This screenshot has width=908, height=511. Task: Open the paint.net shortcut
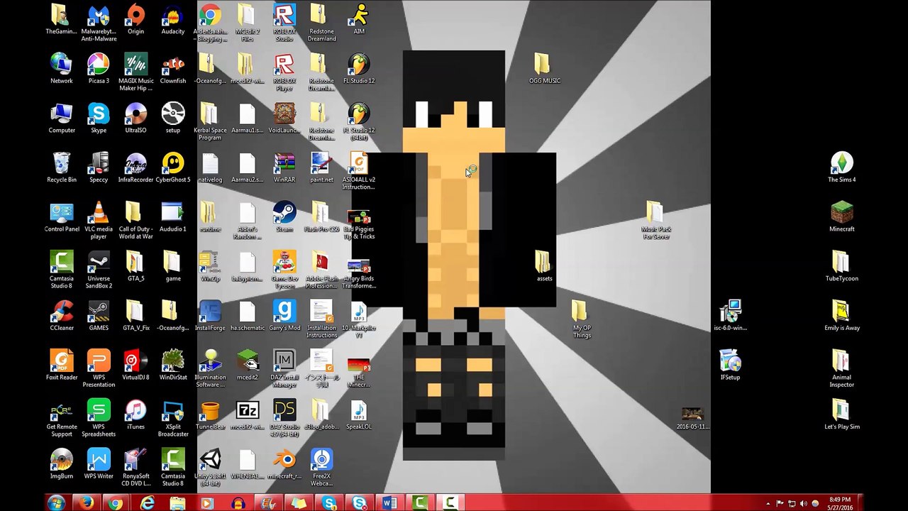pos(321,167)
